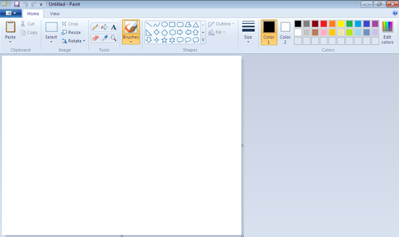The height and width of the screenshot is (237, 399).
Task: Choose the Pentagon shape
Action: [x=165, y=32]
